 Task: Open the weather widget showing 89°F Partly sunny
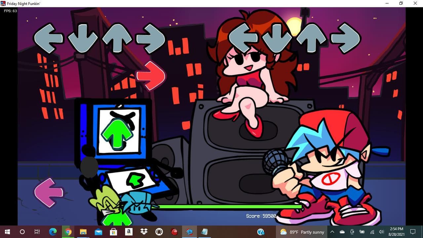coord(302,232)
